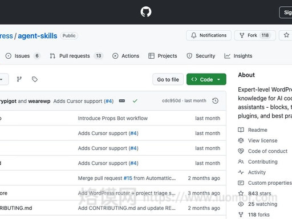The image size is (292, 219).
Task: Click the Public visibility badge
Action: (69, 35)
